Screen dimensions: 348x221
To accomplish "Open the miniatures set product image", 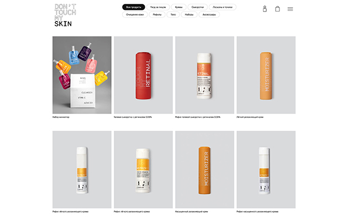I will coord(82,75).
